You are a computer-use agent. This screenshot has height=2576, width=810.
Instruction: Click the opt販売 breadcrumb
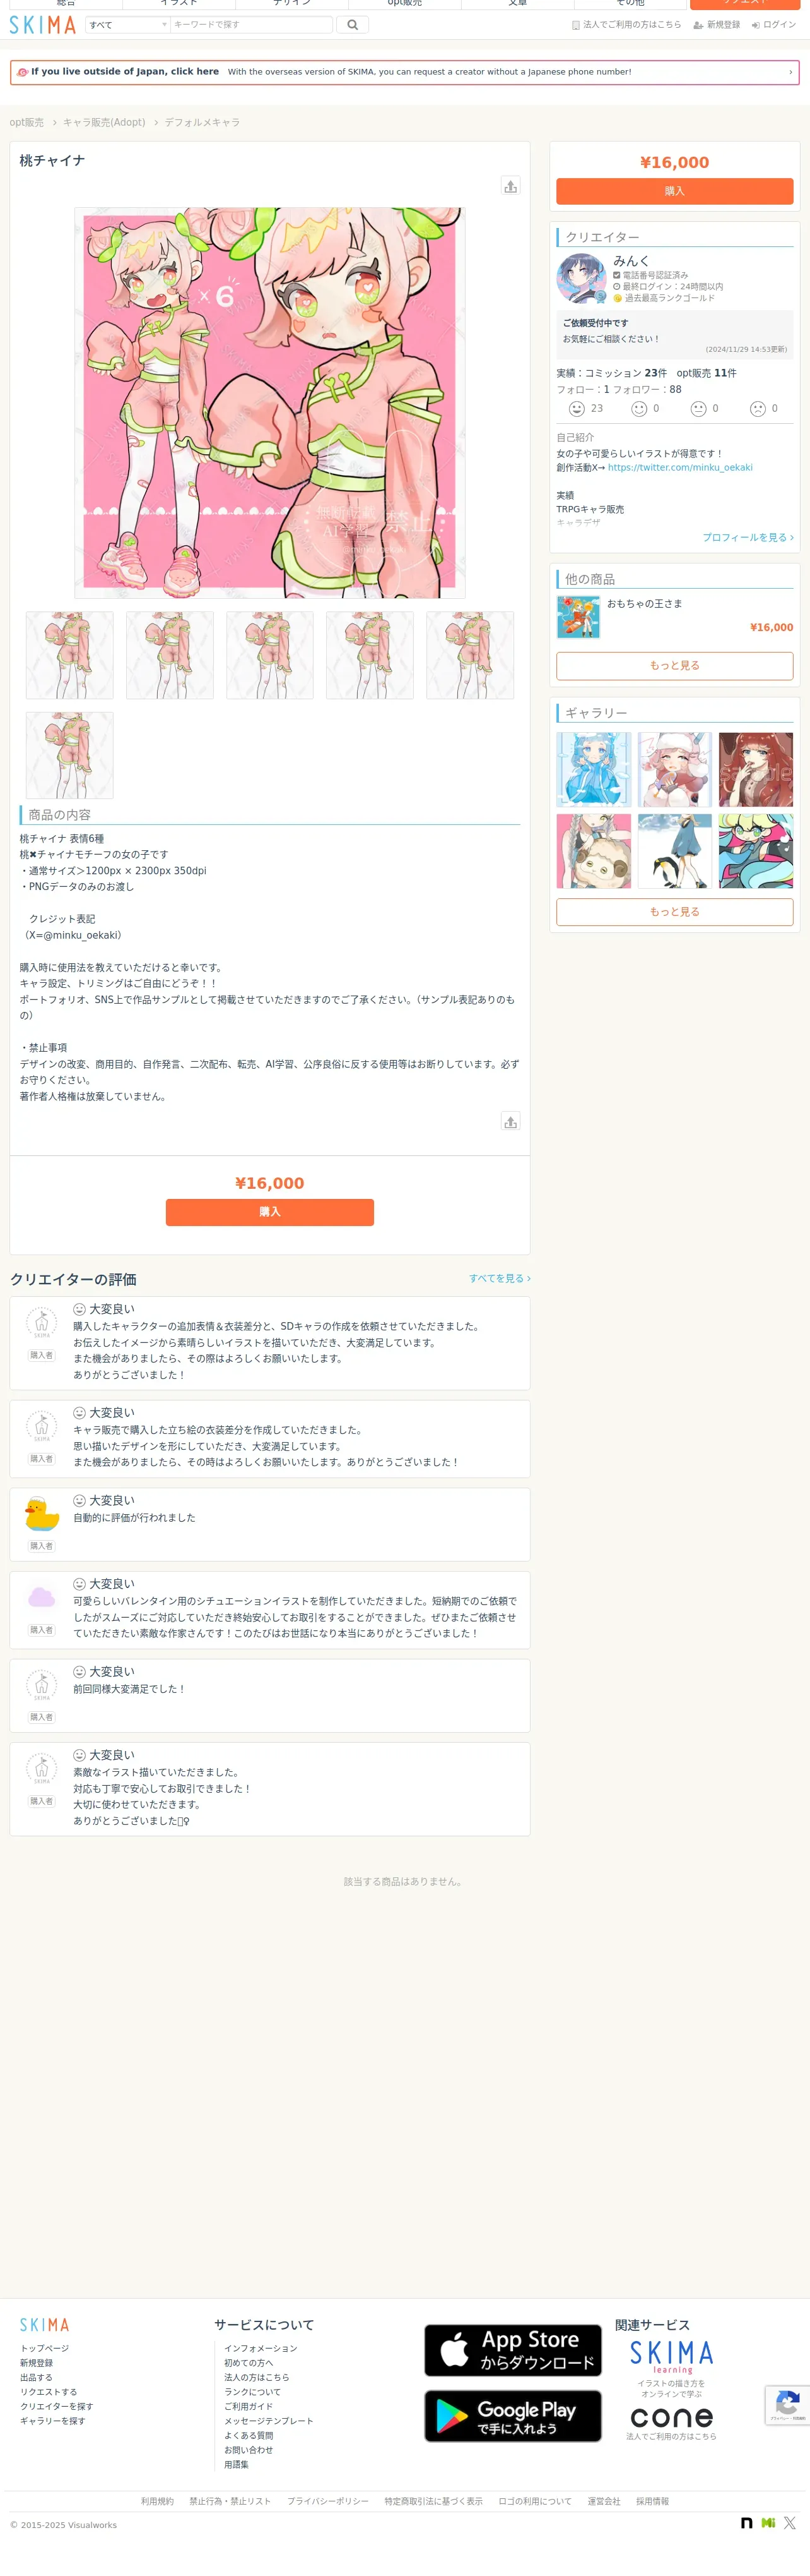[27, 123]
